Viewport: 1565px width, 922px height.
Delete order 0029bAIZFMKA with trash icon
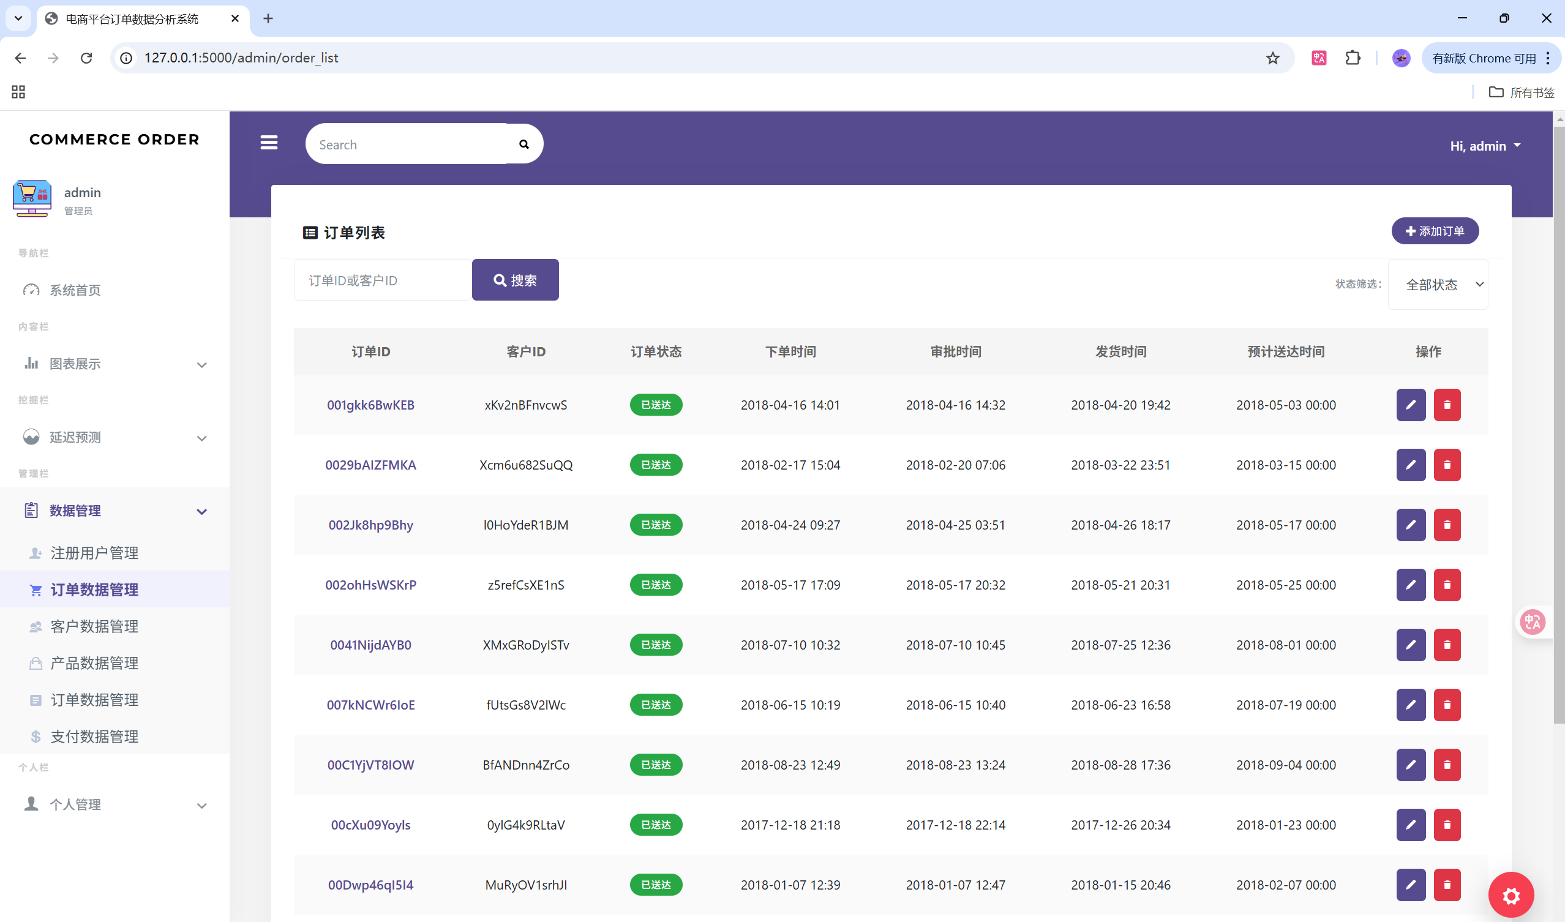pos(1446,465)
